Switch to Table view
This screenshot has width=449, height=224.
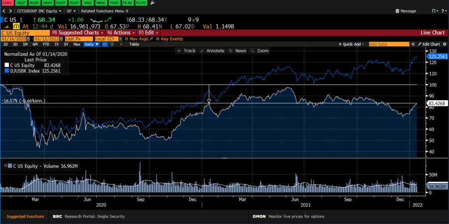coord(134,44)
